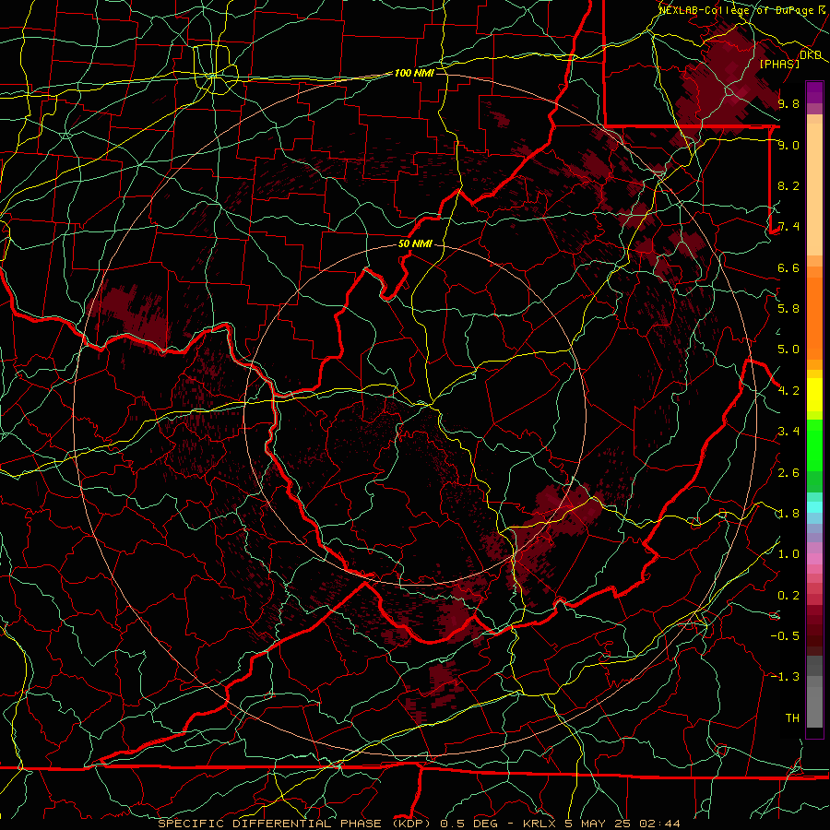Image resolution: width=830 pixels, height=830 pixels.
Task: Click the -1.3 scale value
Action: pyautogui.click(x=785, y=677)
